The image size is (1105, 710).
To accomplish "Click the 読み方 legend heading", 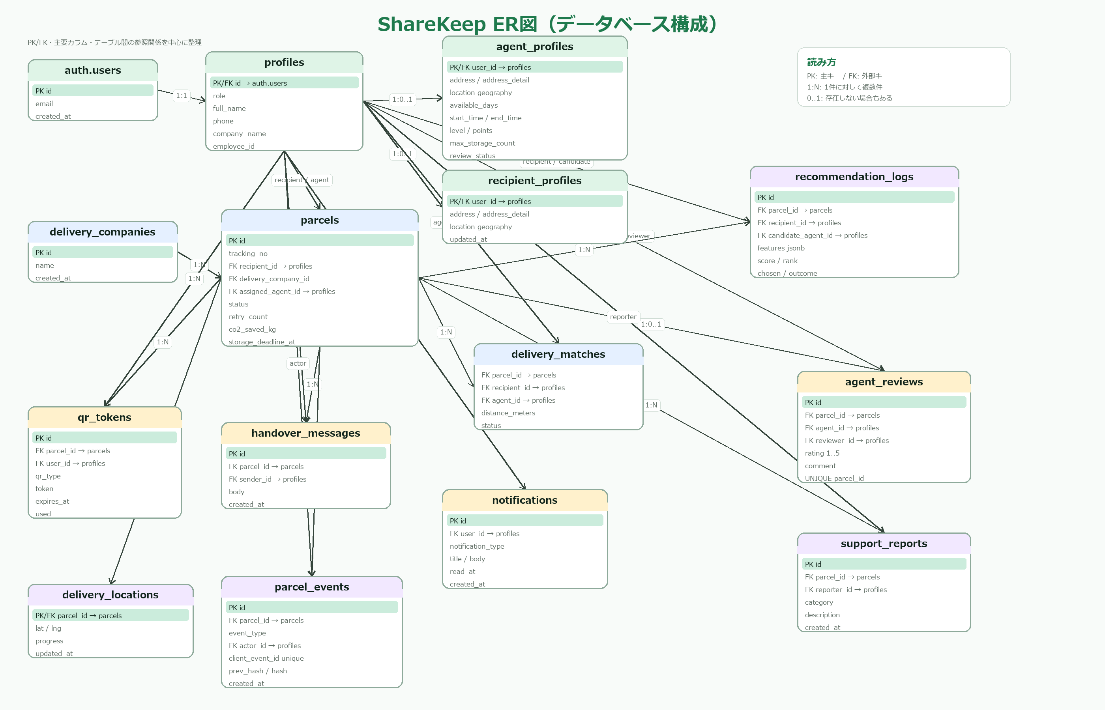I will coord(821,62).
